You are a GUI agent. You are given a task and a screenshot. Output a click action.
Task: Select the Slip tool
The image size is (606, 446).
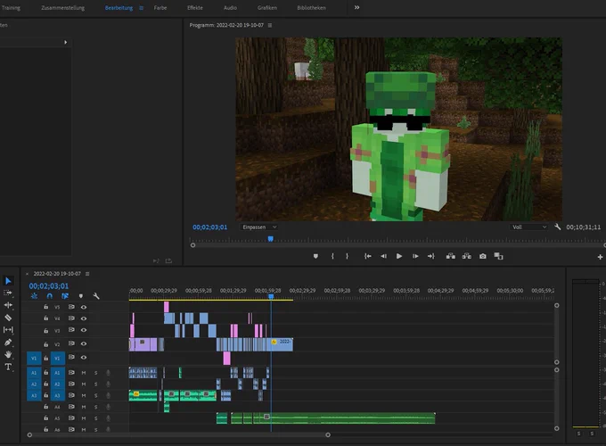pos(8,330)
